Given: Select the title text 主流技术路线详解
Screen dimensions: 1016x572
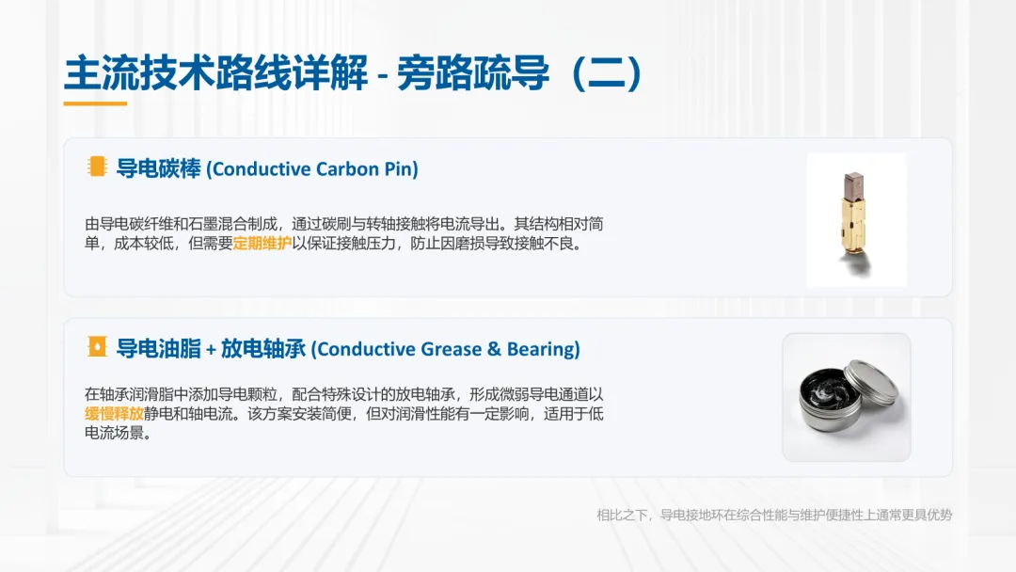Looking at the screenshot, I should click(x=215, y=73).
